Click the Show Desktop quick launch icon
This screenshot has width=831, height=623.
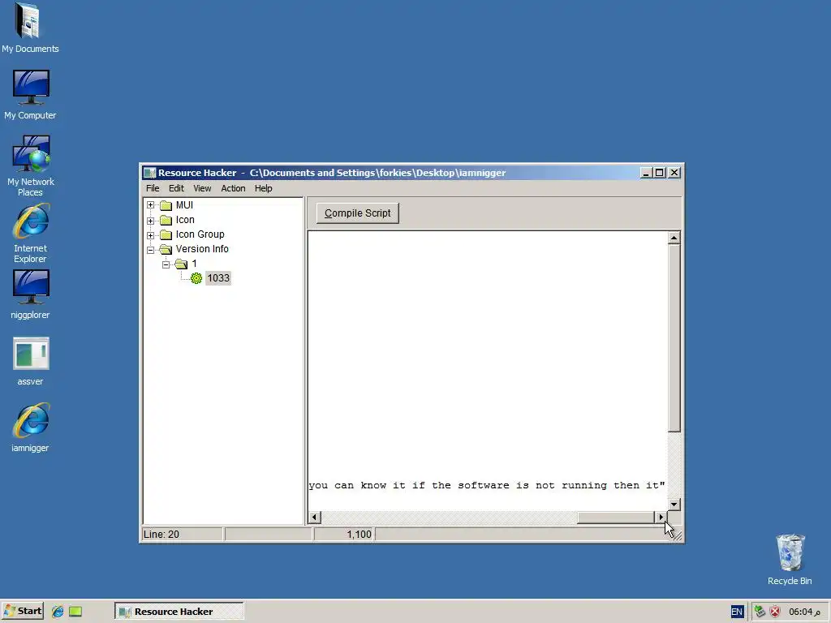pyautogui.click(x=75, y=612)
